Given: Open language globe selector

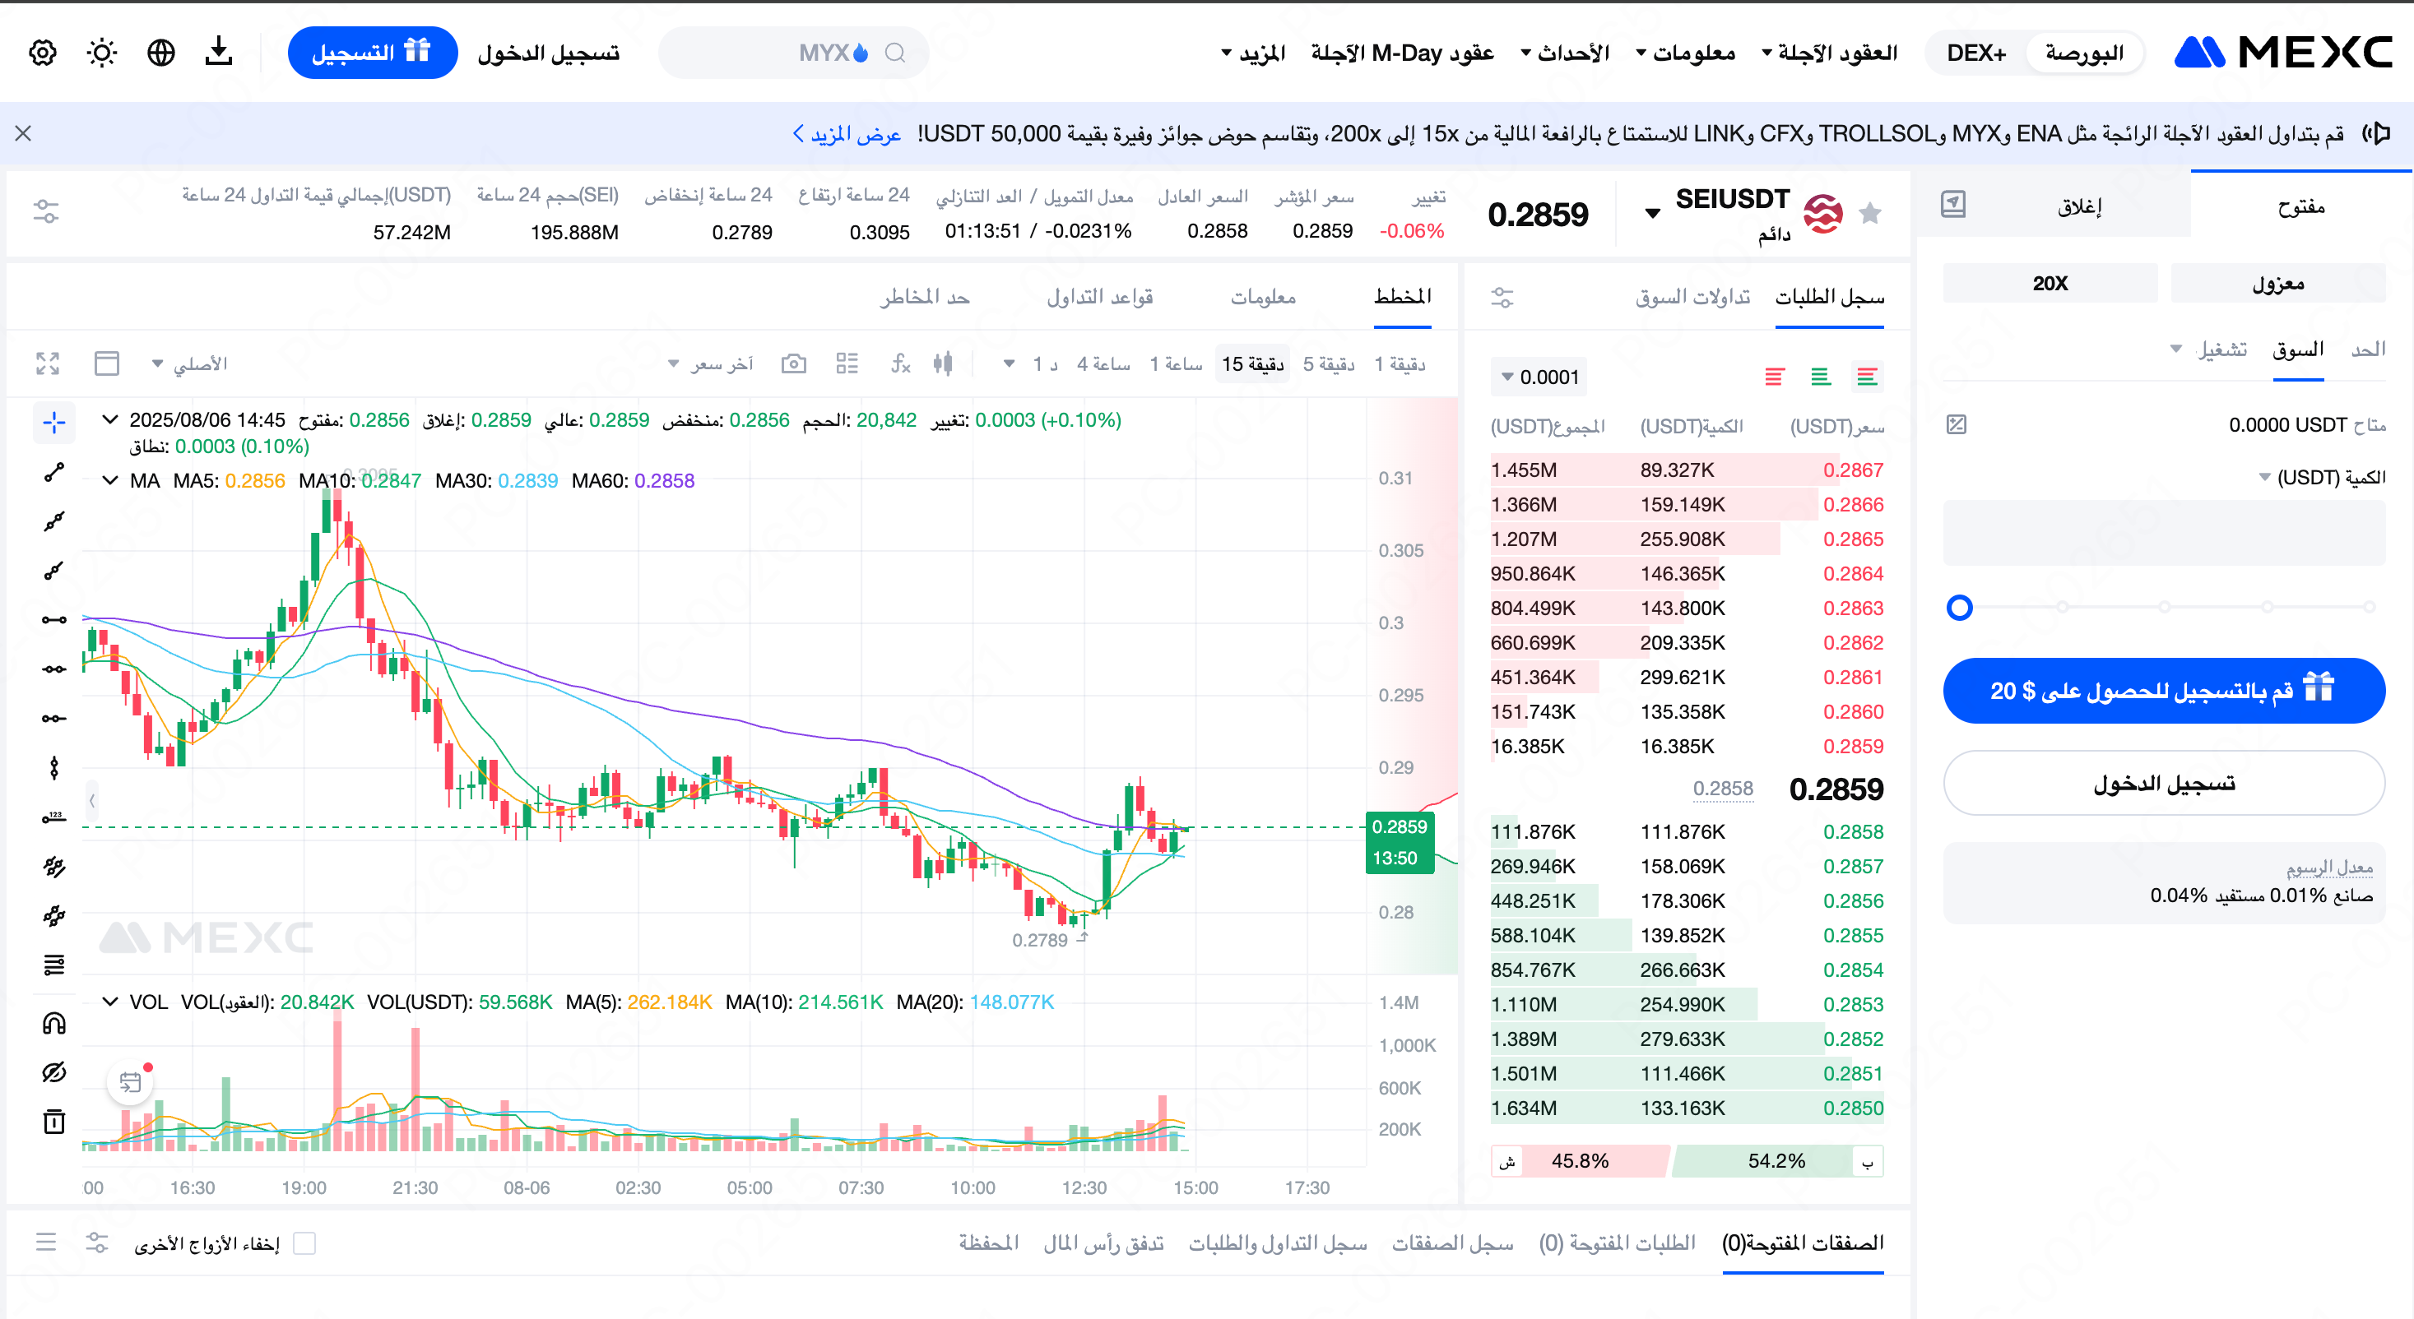Looking at the screenshot, I should point(161,53).
